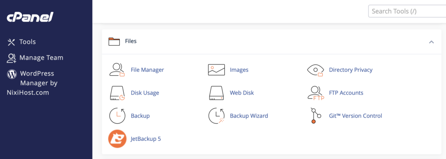Open the JetBackup 5 link
446x159 pixels.
point(146,139)
